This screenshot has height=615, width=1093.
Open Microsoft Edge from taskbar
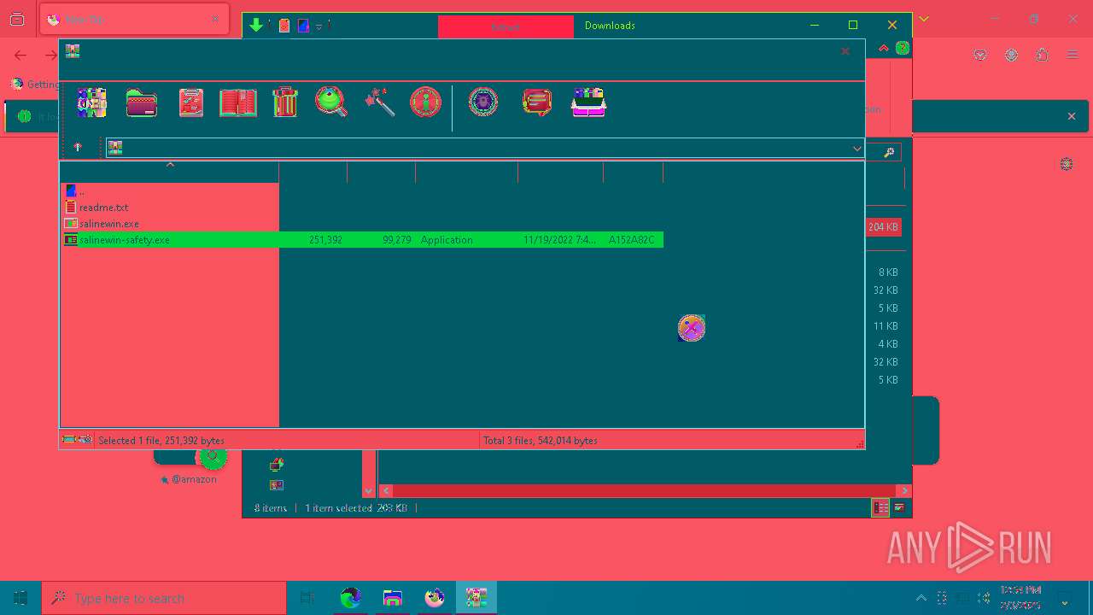pyautogui.click(x=351, y=598)
